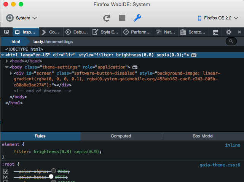Open the toolbox options gear icon

(228, 32)
